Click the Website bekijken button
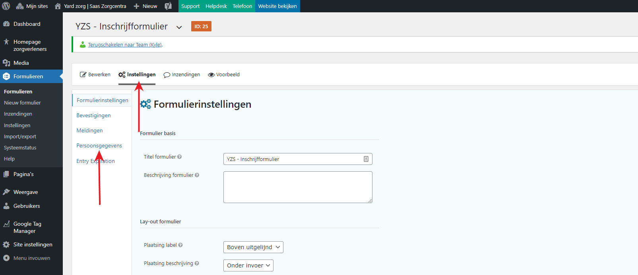638x275 pixels. 277,6
